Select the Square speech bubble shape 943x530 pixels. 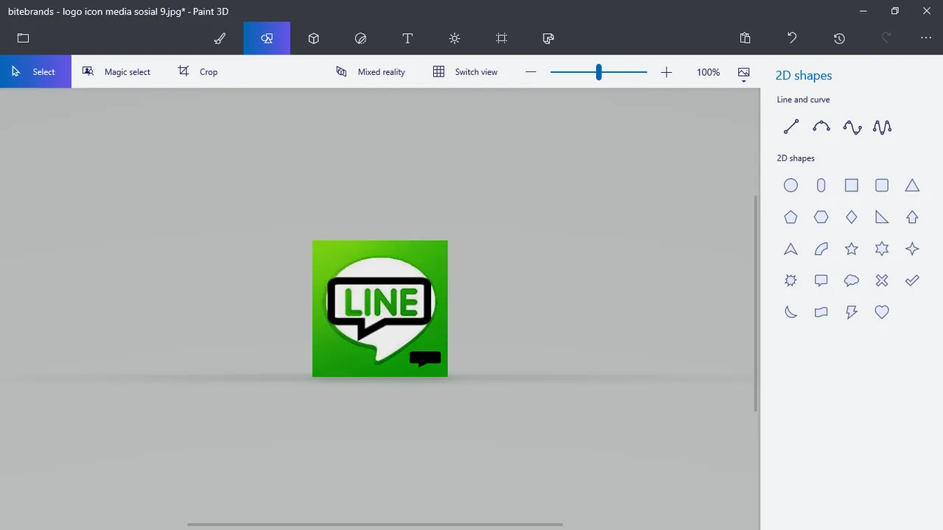tap(821, 280)
